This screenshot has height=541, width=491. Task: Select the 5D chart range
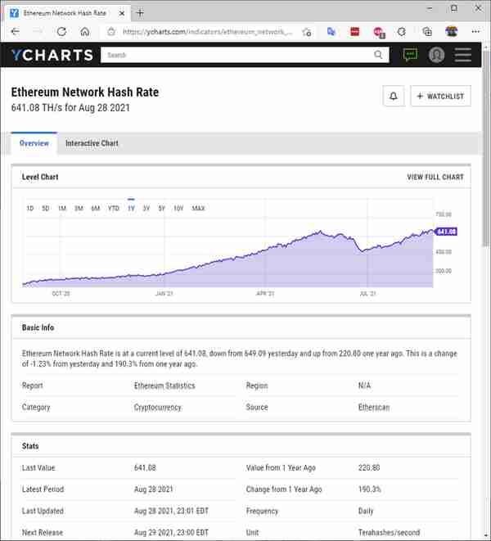tap(45, 209)
